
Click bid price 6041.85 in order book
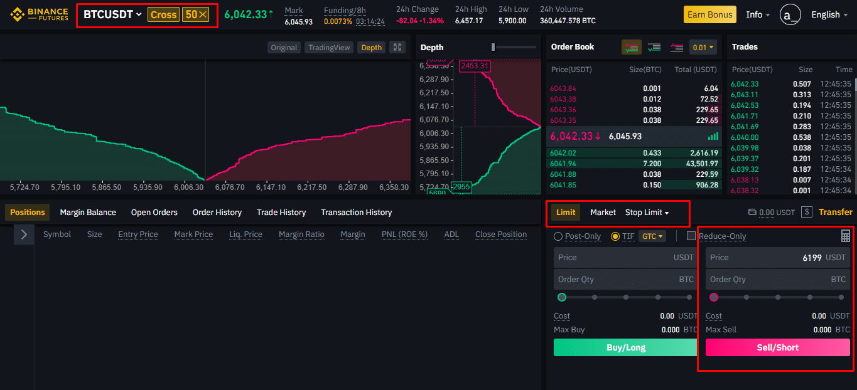[x=563, y=185]
